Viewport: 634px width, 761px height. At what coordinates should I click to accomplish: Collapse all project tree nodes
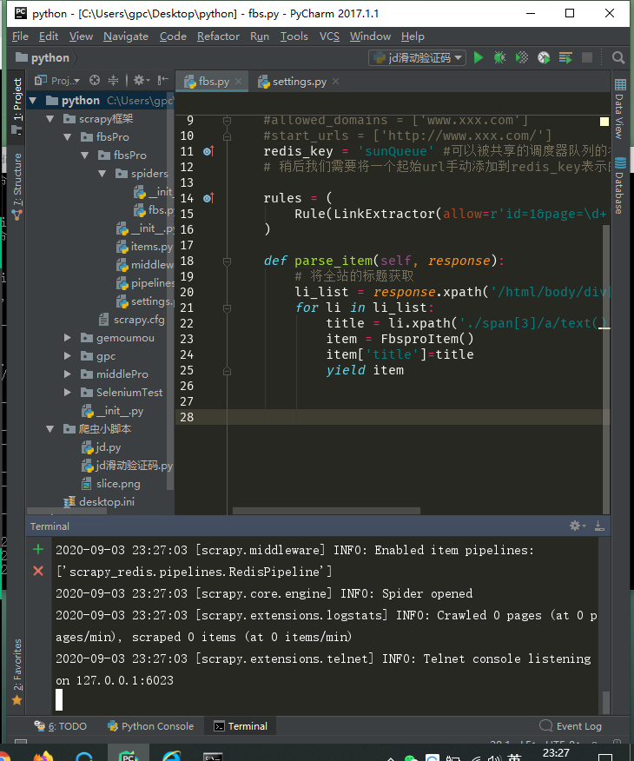[x=113, y=80]
